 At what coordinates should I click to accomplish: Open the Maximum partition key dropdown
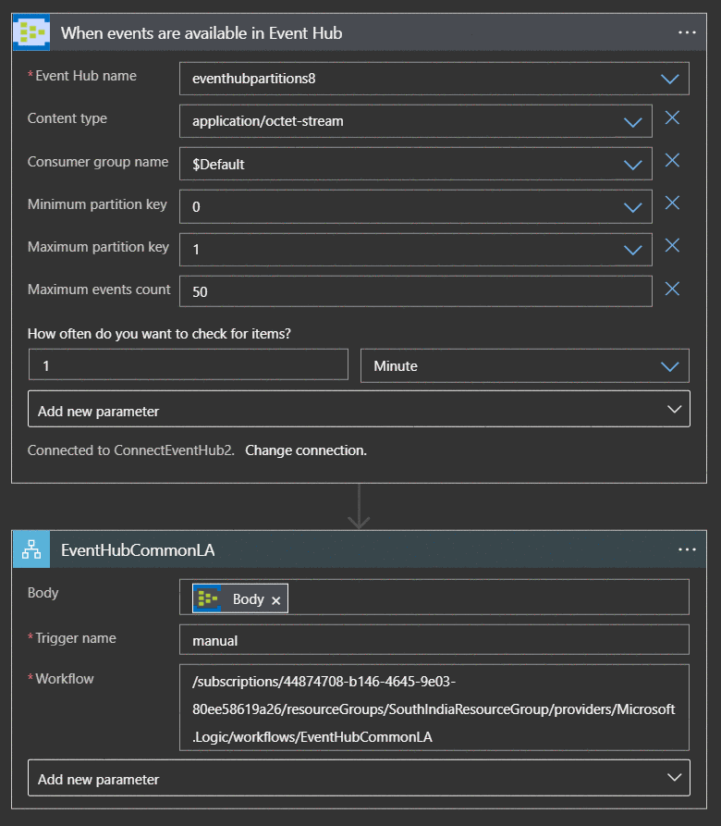pos(632,250)
